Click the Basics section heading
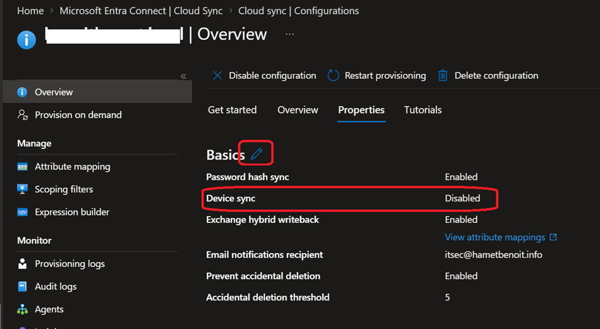 point(226,155)
